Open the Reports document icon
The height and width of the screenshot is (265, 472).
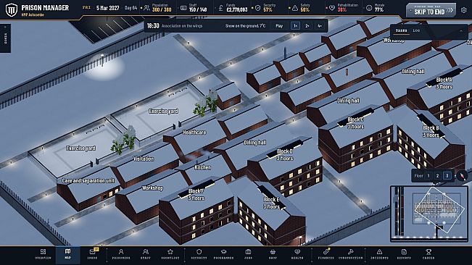[404, 251]
